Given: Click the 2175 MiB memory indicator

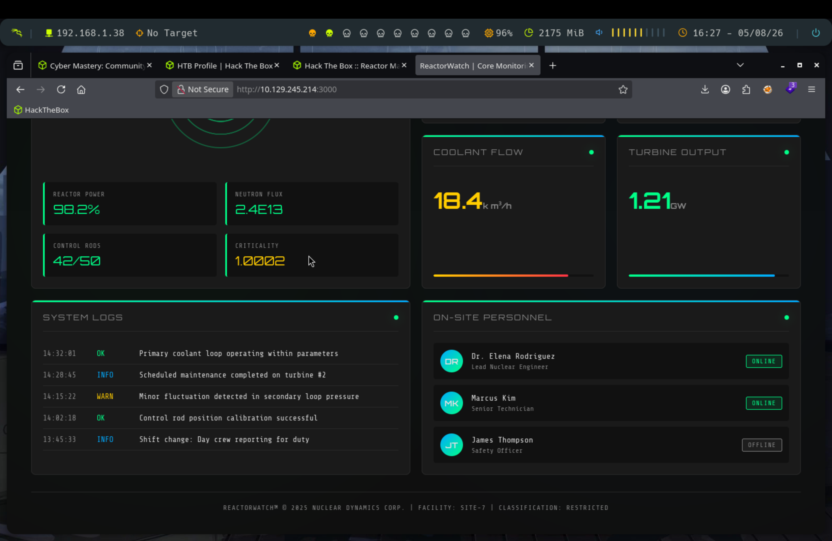Looking at the screenshot, I should click(554, 33).
